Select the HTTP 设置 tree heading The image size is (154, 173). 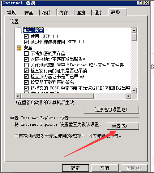(34, 30)
